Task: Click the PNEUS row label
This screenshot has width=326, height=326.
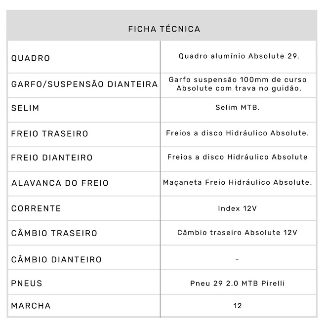Action: 27,284
